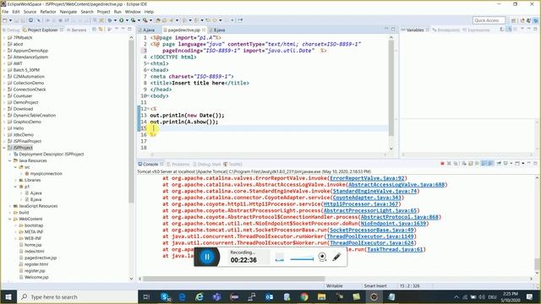Select pagedirective.jsp in Project Explorer
541x304 pixels.
pos(41,258)
